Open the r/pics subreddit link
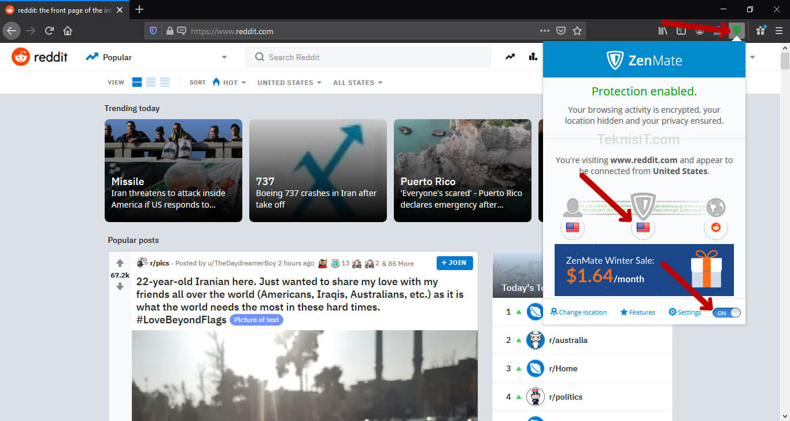 [160, 263]
